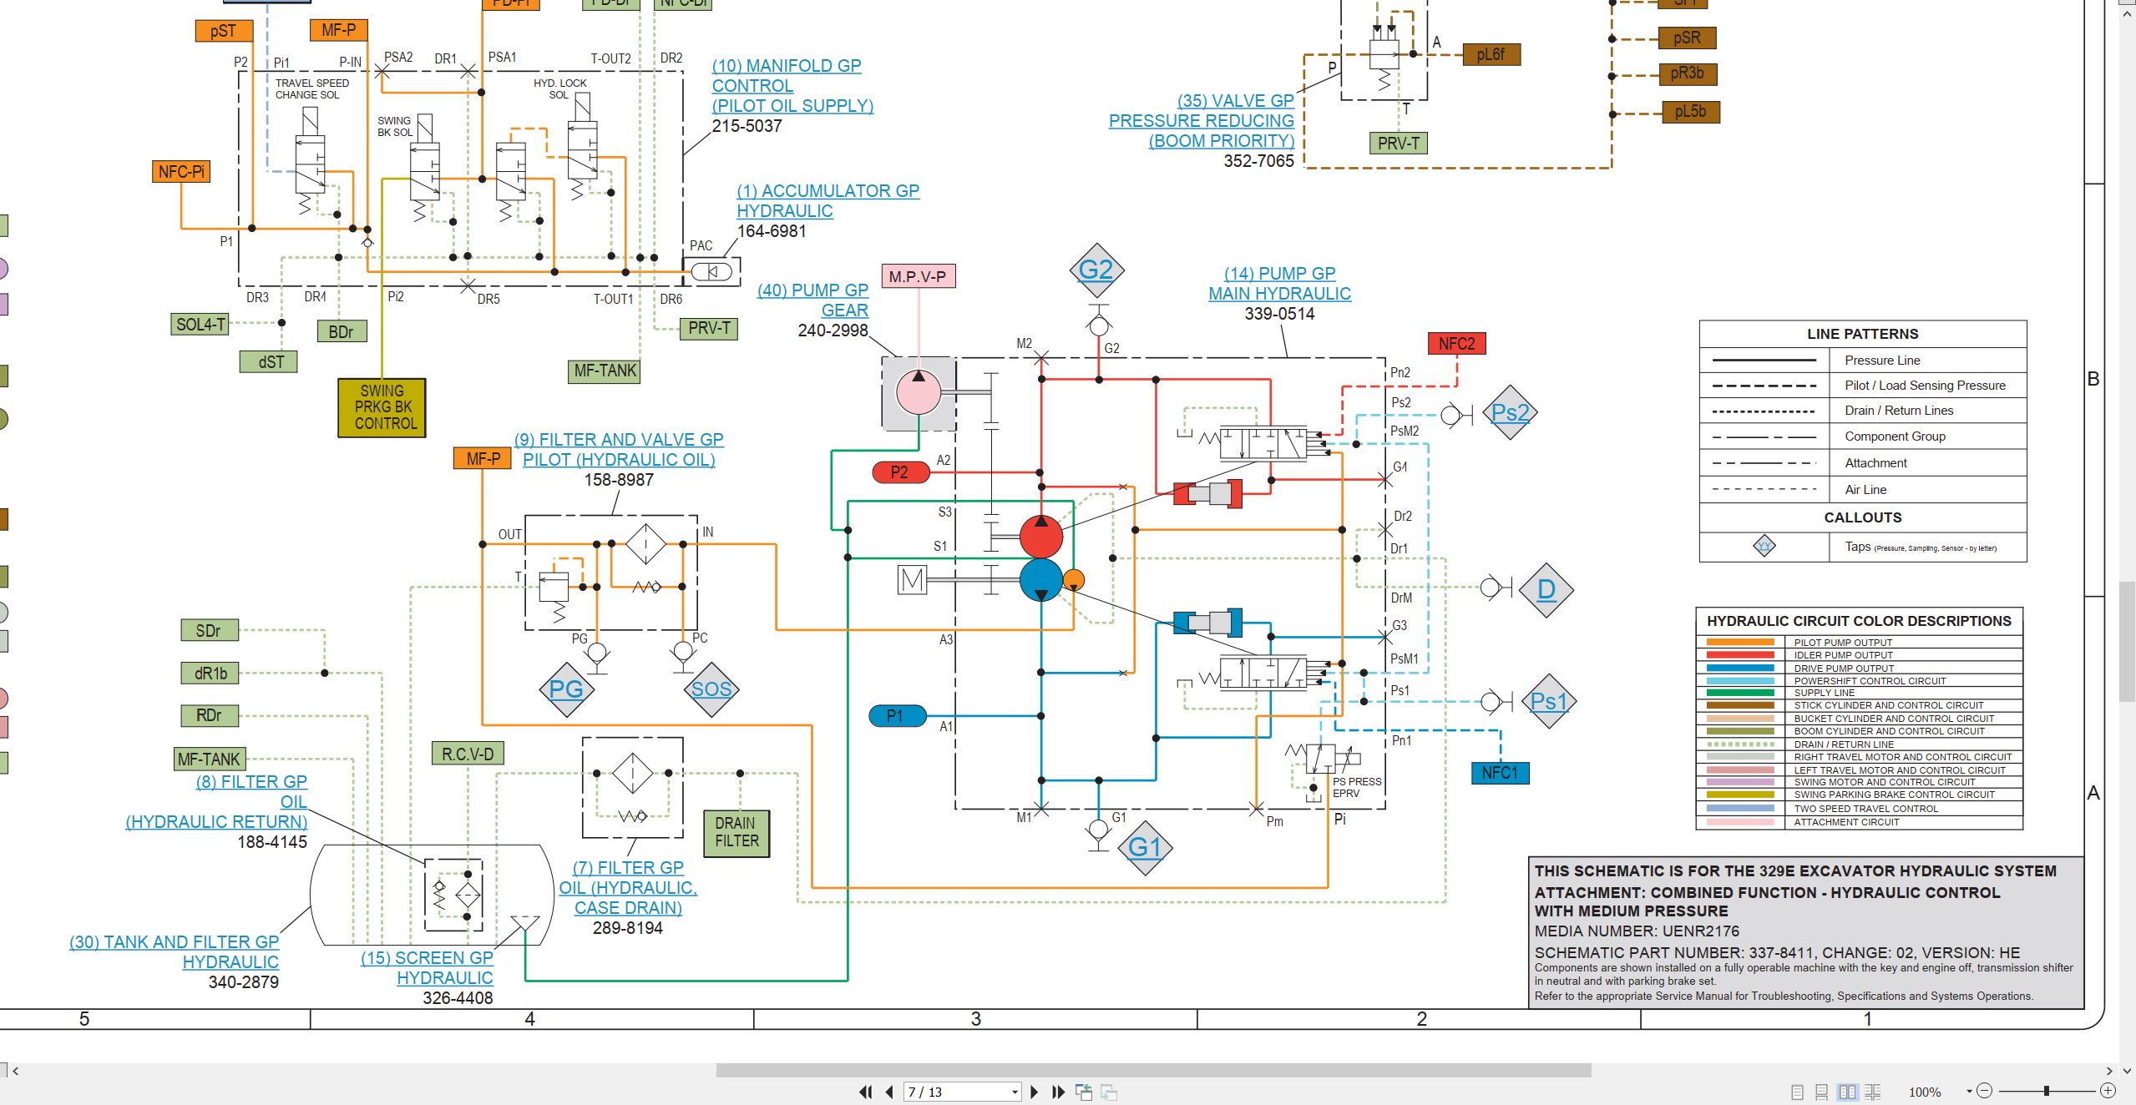The height and width of the screenshot is (1105, 2136).
Task: Click the pink M.P.V-P connector label
Action: [x=918, y=276]
